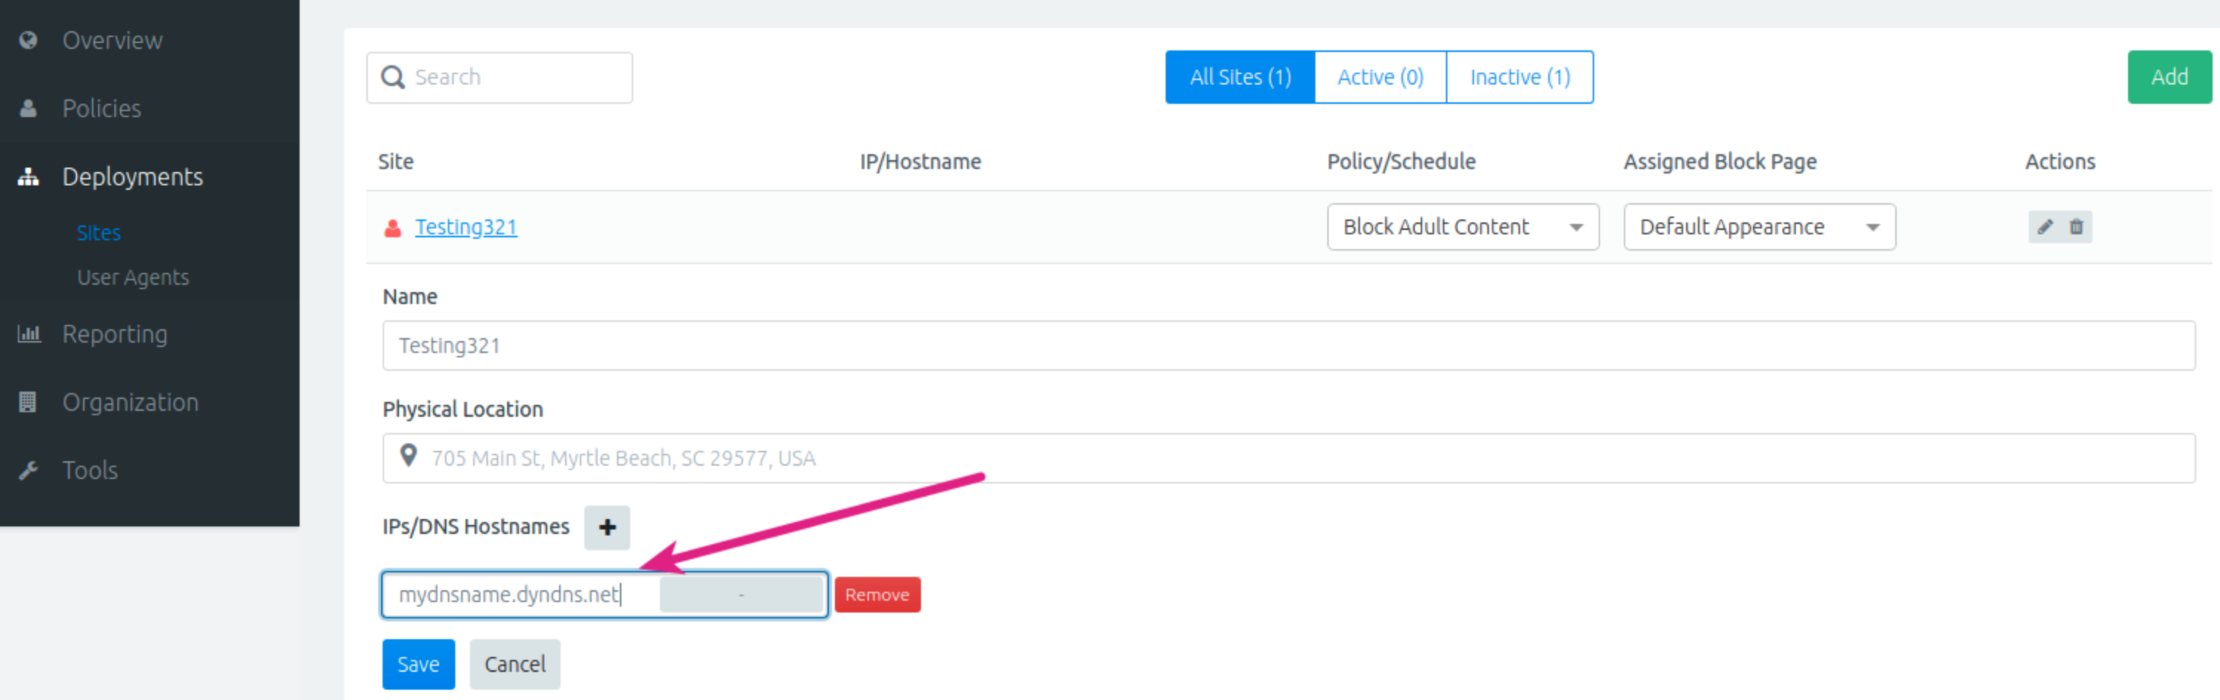The height and width of the screenshot is (700, 2220).
Task: Select the Policies person icon
Action: pyautogui.click(x=27, y=108)
